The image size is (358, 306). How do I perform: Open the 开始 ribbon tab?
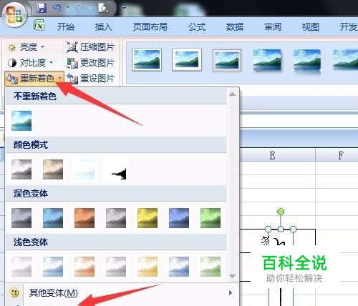[66, 27]
